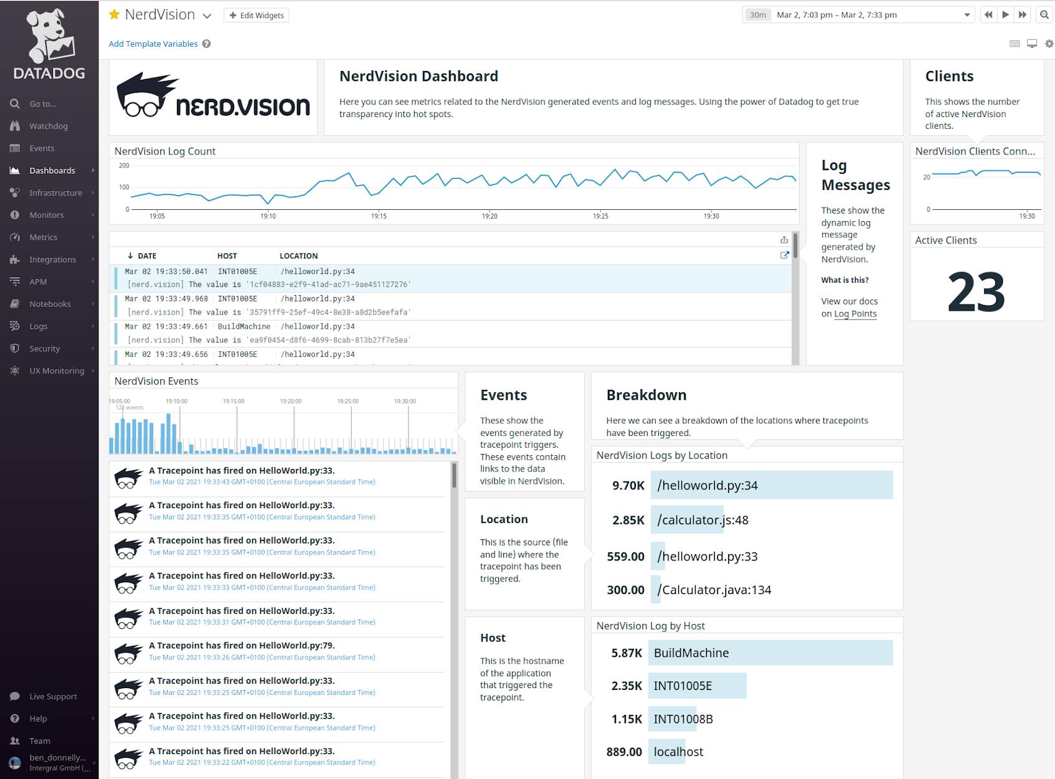Click the Logs sidebar icon
The height and width of the screenshot is (779, 1055).
pyautogui.click(x=16, y=326)
